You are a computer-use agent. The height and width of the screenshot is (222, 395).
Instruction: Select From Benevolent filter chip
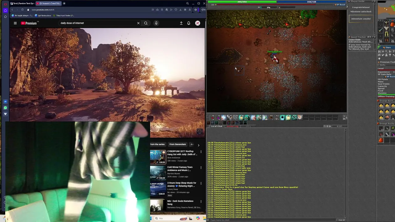178,144
